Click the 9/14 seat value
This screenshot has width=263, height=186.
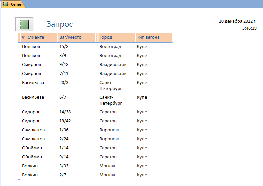pyautogui.click(x=64, y=157)
